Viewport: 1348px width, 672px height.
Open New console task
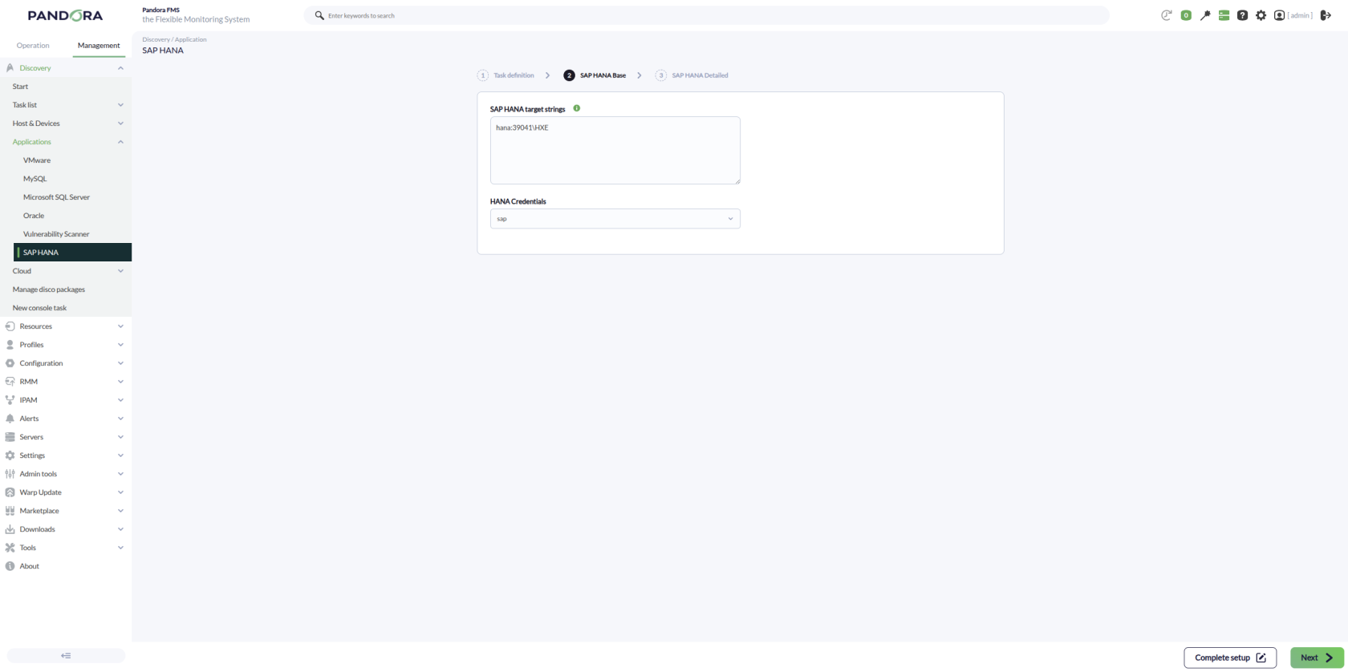[x=39, y=308]
